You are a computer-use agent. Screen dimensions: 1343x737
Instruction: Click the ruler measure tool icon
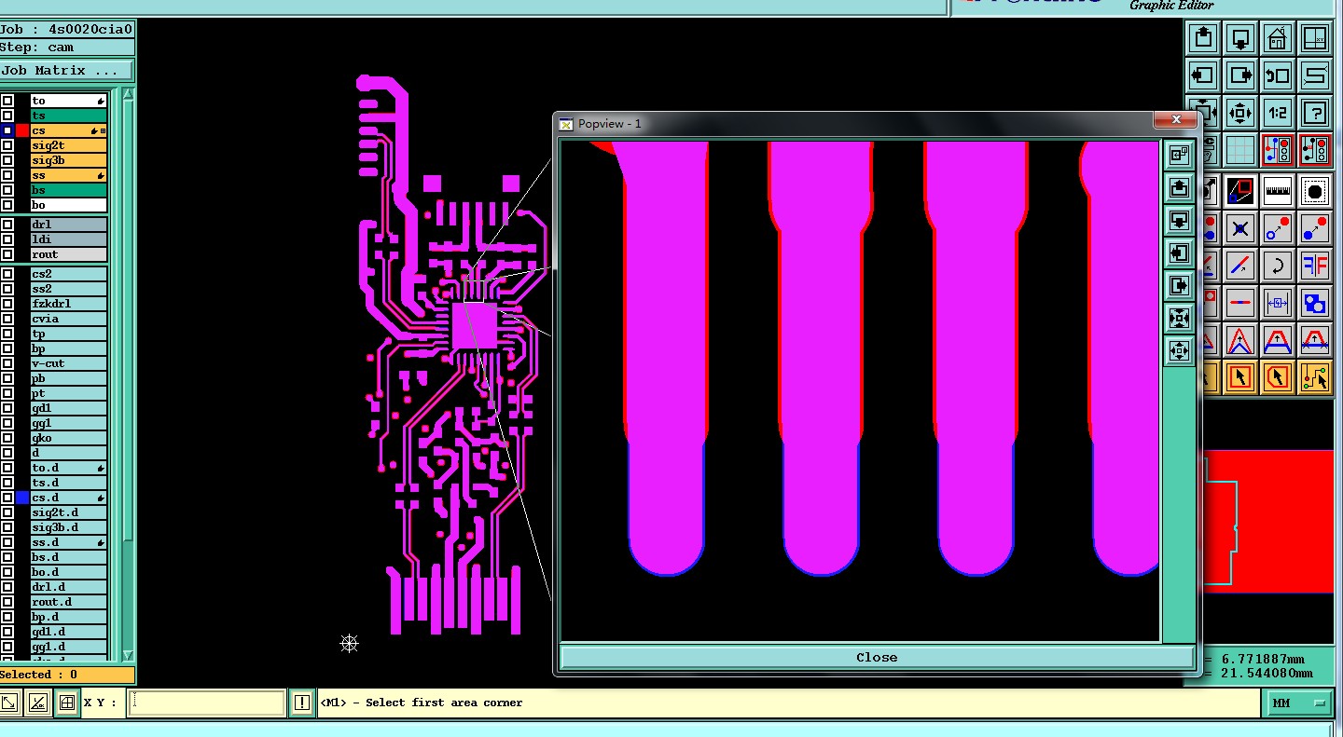(x=1278, y=192)
